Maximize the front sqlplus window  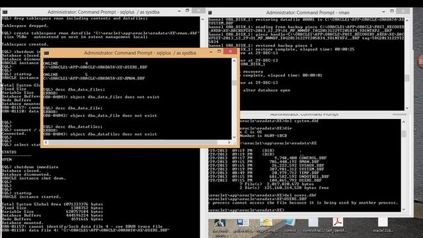click(219, 52)
